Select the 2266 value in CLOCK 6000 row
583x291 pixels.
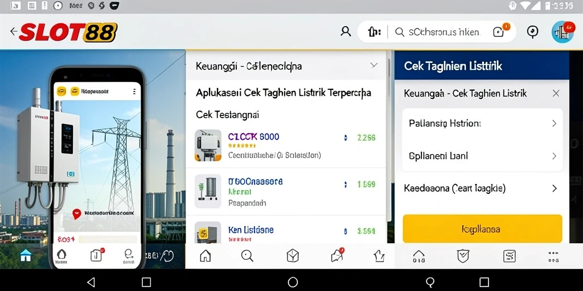click(x=366, y=138)
